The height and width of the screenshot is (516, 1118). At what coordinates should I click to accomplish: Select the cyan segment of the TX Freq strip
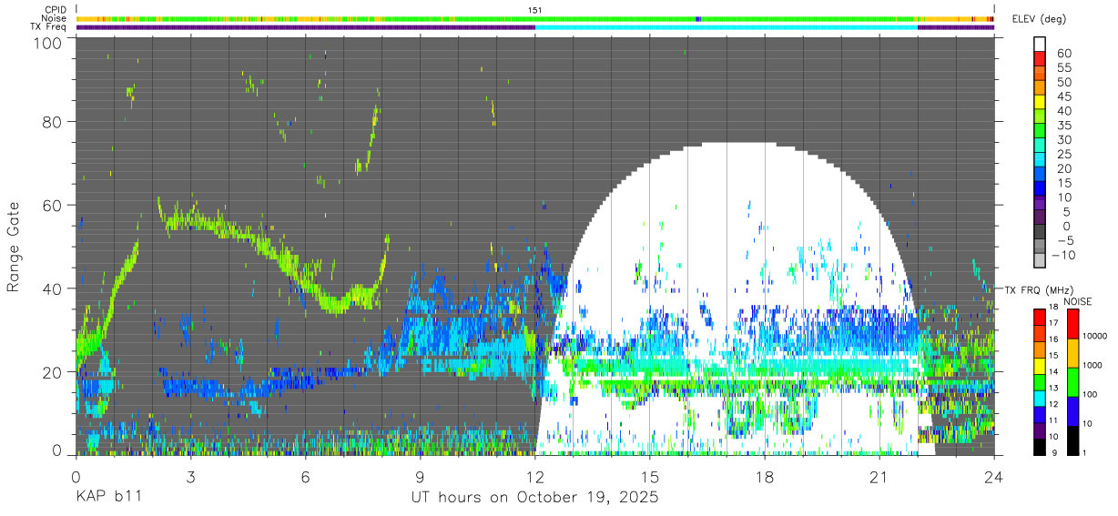click(x=726, y=27)
